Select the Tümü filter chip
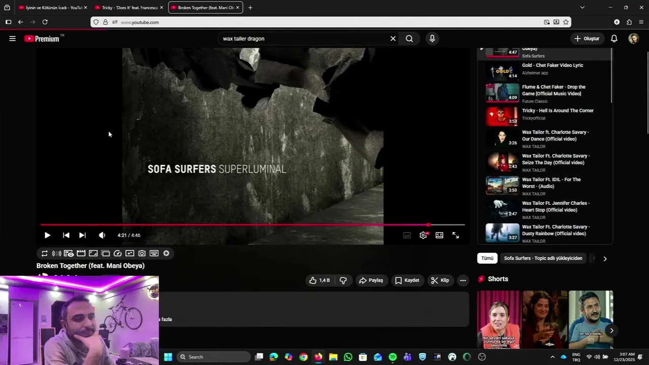The height and width of the screenshot is (365, 649). click(x=487, y=259)
